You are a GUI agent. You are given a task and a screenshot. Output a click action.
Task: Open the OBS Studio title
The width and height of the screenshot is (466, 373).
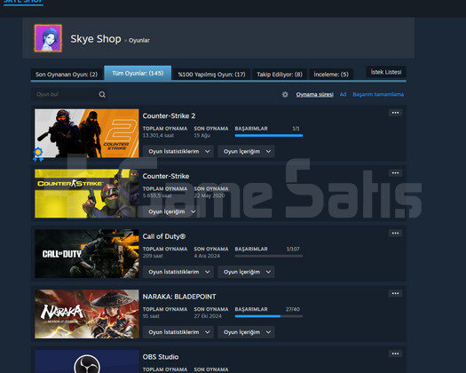click(161, 357)
